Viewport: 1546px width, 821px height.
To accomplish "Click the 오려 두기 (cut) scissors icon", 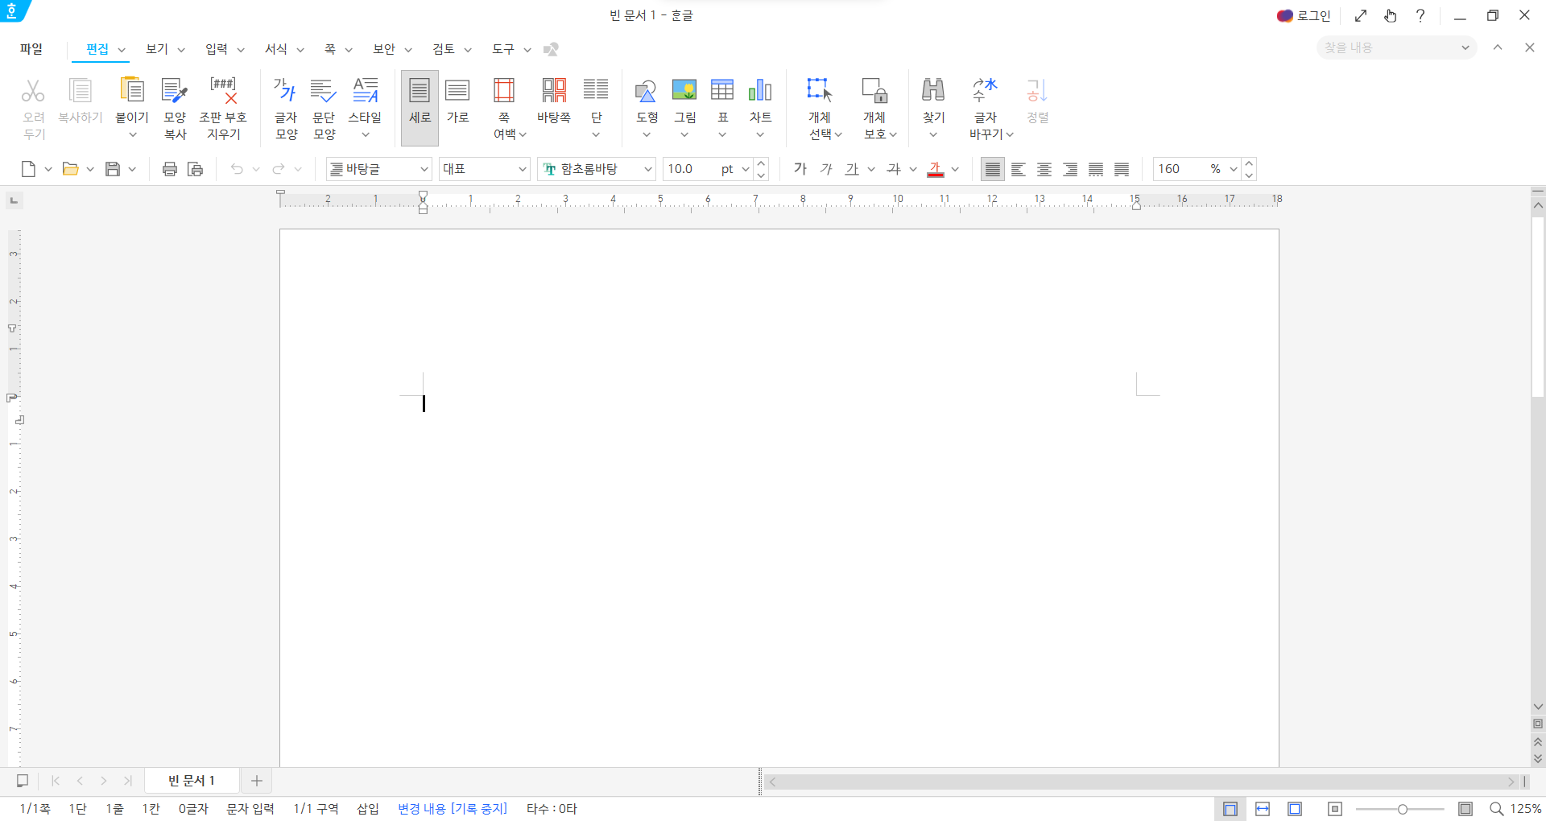I will pyautogui.click(x=33, y=90).
